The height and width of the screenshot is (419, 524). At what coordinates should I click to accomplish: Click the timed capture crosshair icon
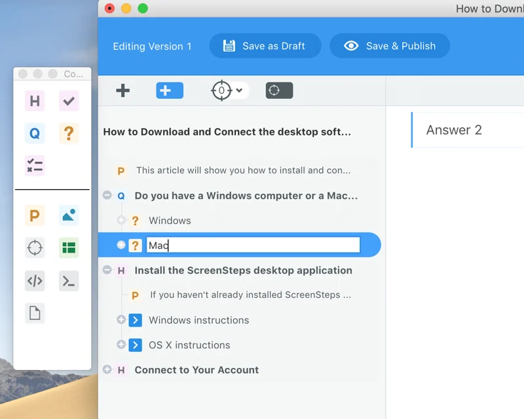click(221, 90)
